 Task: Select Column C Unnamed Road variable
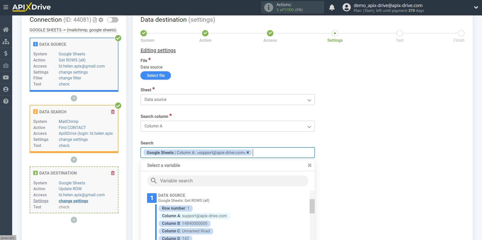click(186, 231)
